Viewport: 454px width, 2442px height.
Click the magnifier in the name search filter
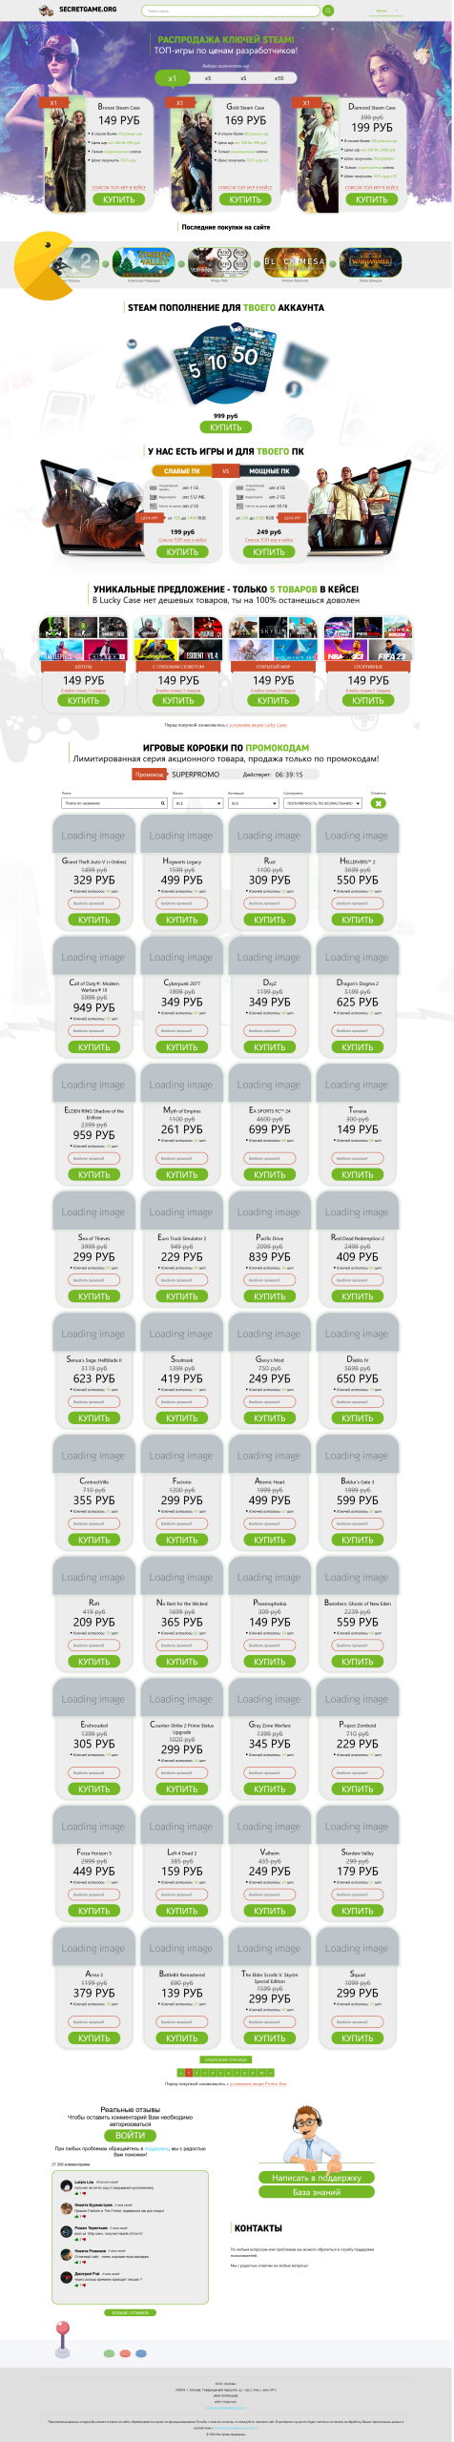click(162, 803)
